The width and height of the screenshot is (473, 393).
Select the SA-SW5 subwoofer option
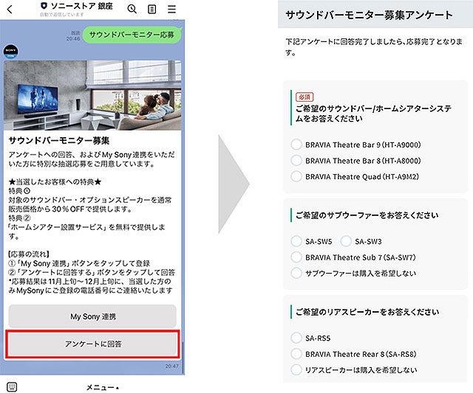pos(296,241)
